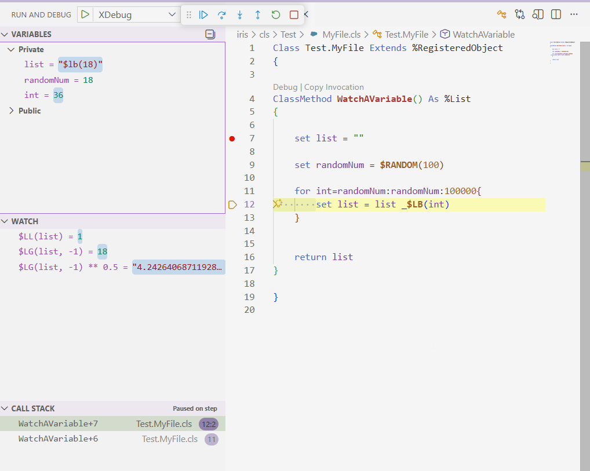
Task: Open the editor More Actions menu
Action: click(574, 14)
